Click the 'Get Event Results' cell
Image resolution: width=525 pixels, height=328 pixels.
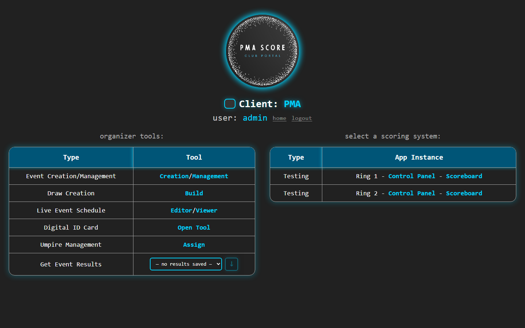(x=71, y=265)
